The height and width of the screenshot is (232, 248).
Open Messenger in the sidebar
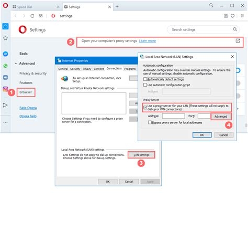pos(5,54)
